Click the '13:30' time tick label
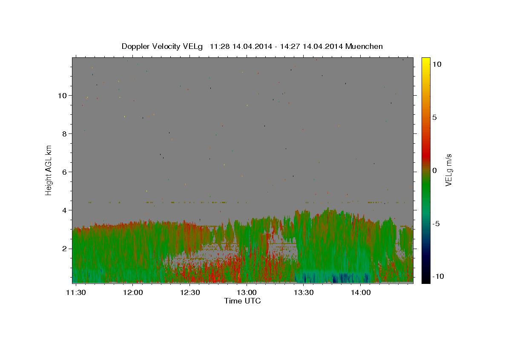Image resolution: width=511 pixels, height=340 pixels. [304, 292]
